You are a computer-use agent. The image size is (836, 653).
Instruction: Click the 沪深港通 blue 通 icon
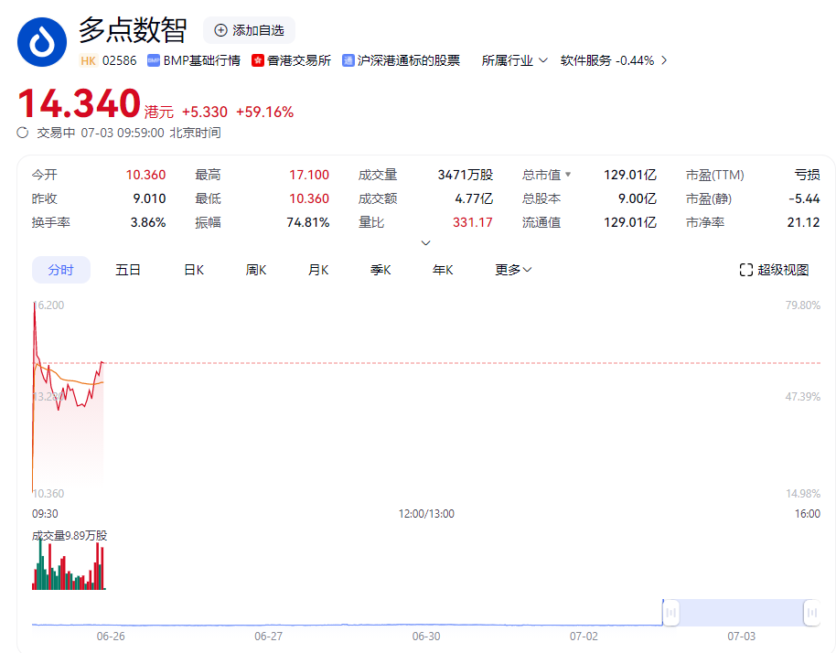coord(348,60)
